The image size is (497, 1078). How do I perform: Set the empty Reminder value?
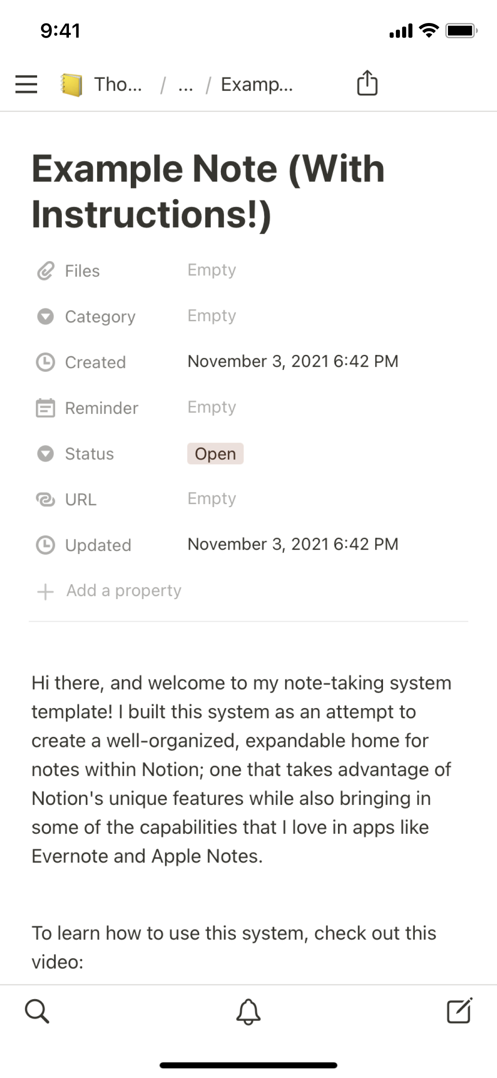click(x=212, y=407)
